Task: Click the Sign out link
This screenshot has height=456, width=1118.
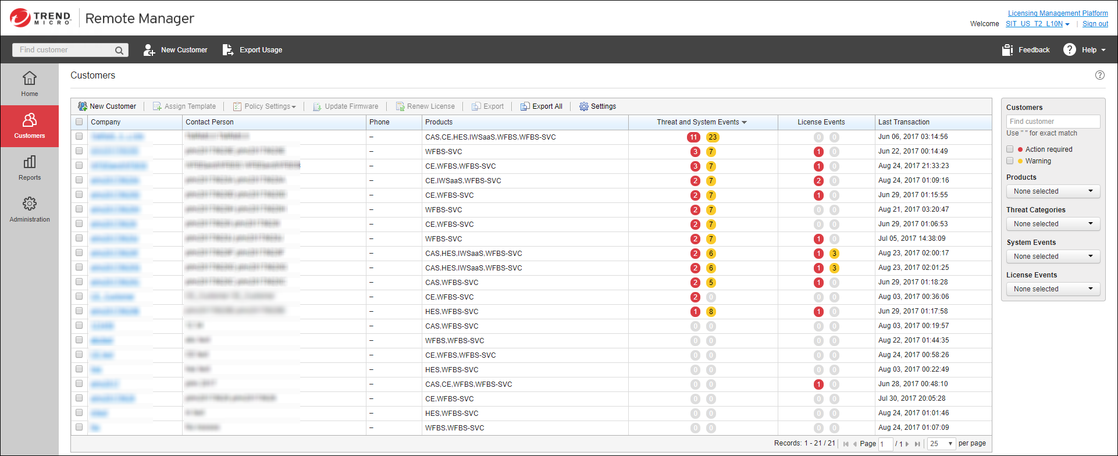Action: (x=1095, y=24)
